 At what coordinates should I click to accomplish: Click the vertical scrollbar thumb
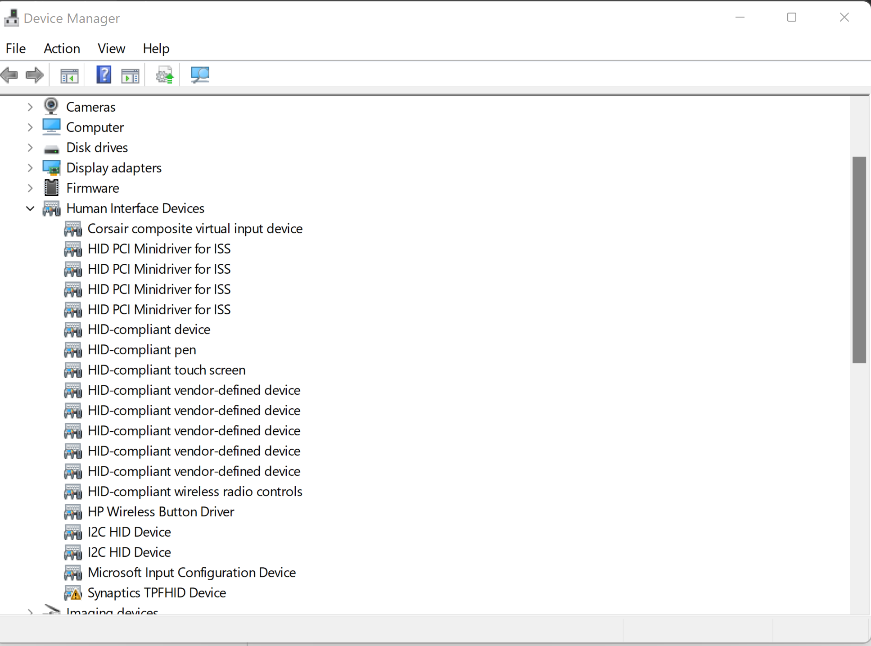click(859, 260)
